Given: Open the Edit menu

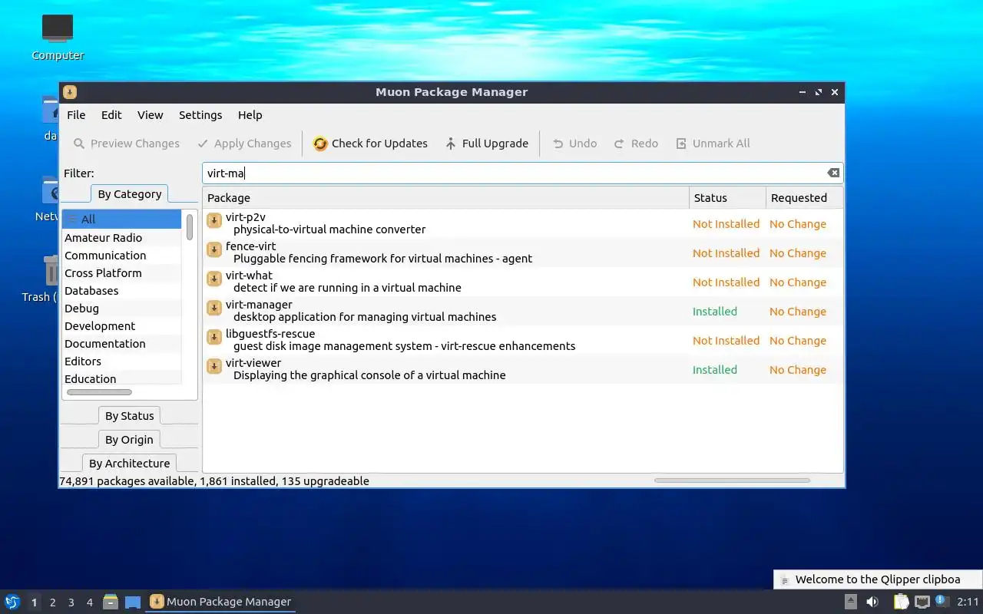Looking at the screenshot, I should (111, 115).
